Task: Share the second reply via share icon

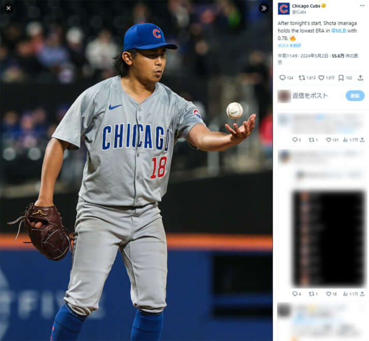Action: pos(362,293)
